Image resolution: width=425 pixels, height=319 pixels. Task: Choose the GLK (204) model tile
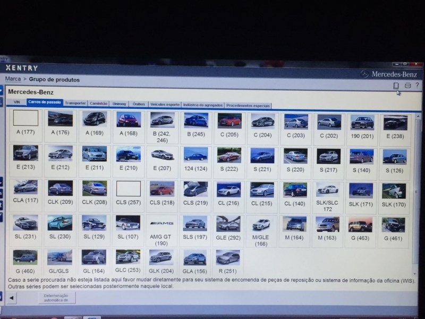161,263
